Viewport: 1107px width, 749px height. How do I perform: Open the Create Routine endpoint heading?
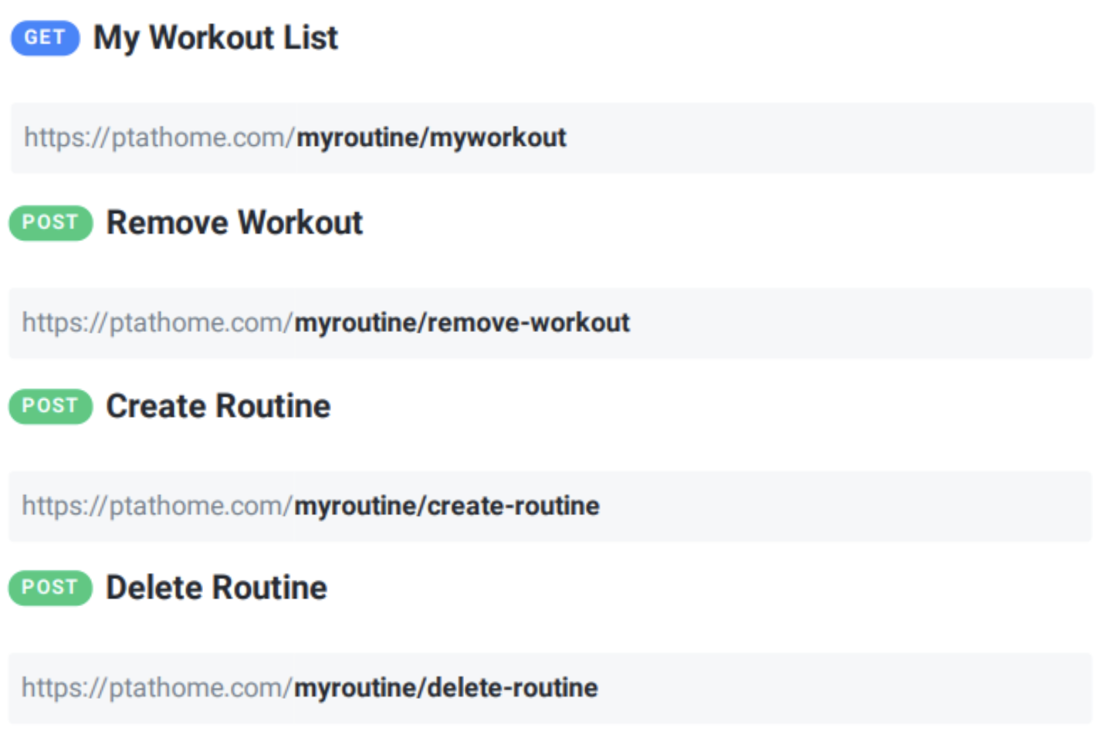tap(218, 406)
